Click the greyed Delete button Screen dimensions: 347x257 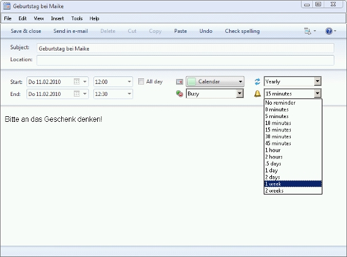[108, 31]
